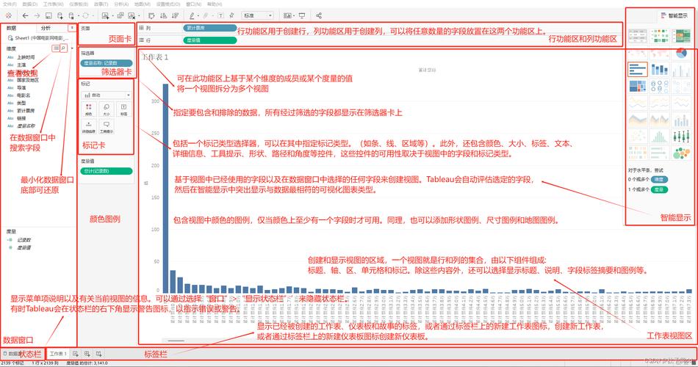Click the show/hide cards toolbar icon
This screenshot has width=698, height=367.
tap(287, 15)
